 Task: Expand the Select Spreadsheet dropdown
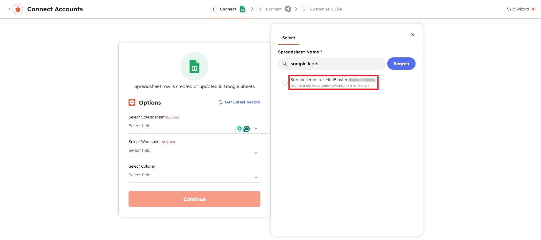tap(256, 128)
